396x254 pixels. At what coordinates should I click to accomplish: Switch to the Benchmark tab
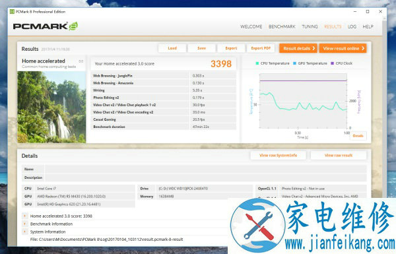(x=282, y=26)
